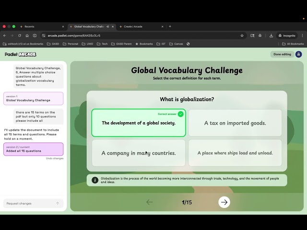Open All Bookmarks folder
Screen dimensions: 307x230
pos(293,44)
